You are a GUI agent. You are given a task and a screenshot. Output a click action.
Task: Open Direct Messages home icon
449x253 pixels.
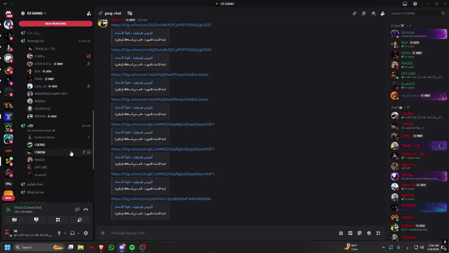(x=8, y=13)
